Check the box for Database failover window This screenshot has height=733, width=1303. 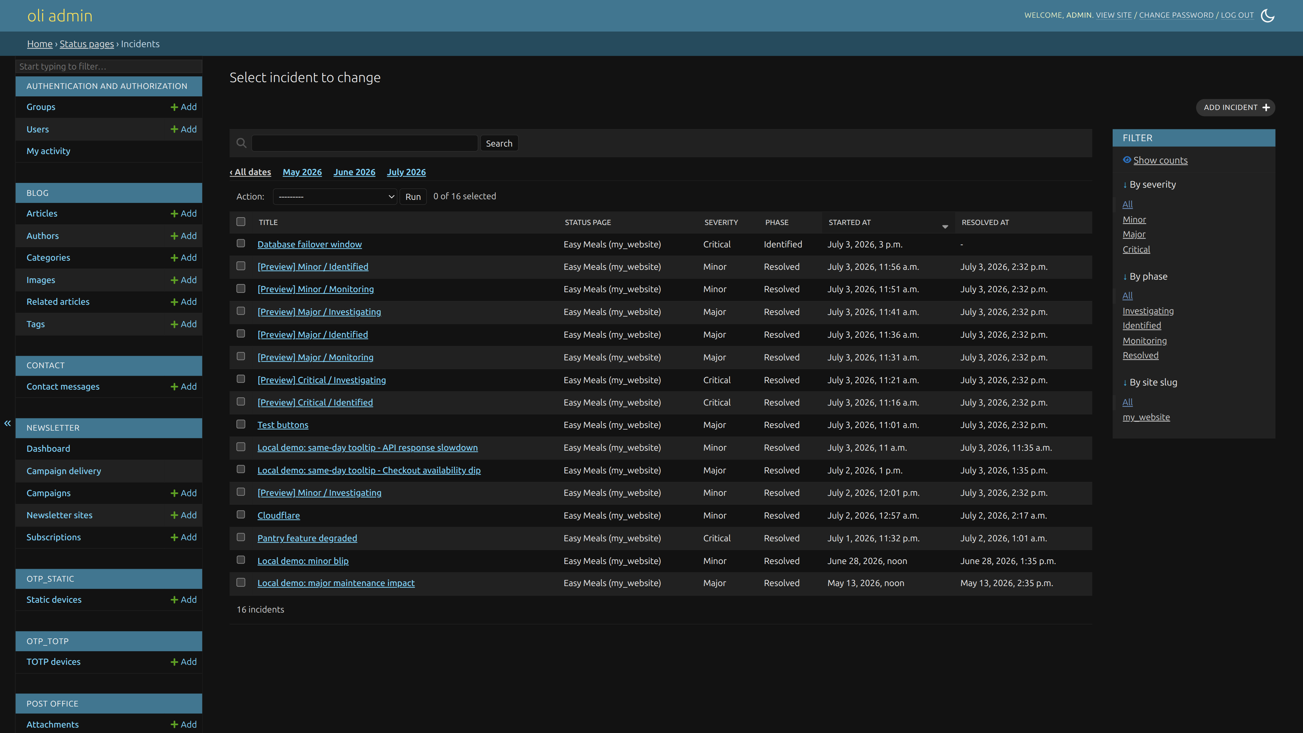[241, 243]
